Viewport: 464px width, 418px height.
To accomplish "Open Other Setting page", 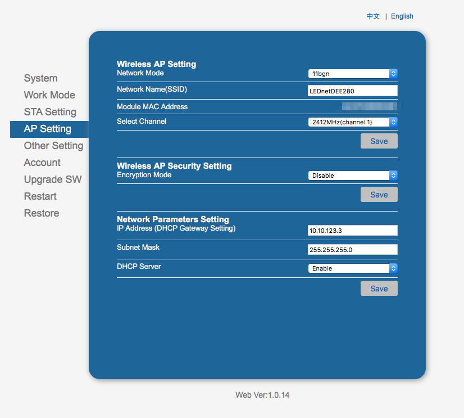I will [53, 146].
